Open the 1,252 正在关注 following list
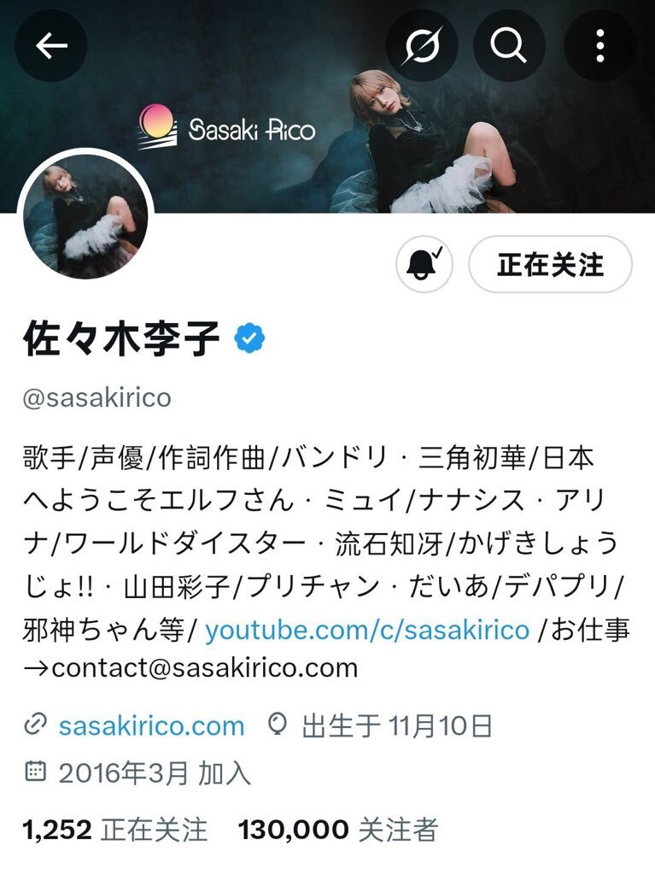The width and height of the screenshot is (655, 875). [115, 830]
